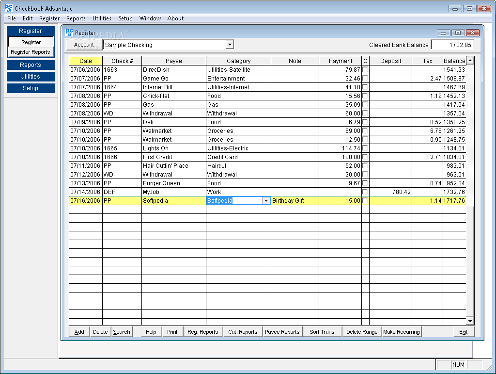
Task: Click the Help button
Action: click(x=151, y=332)
